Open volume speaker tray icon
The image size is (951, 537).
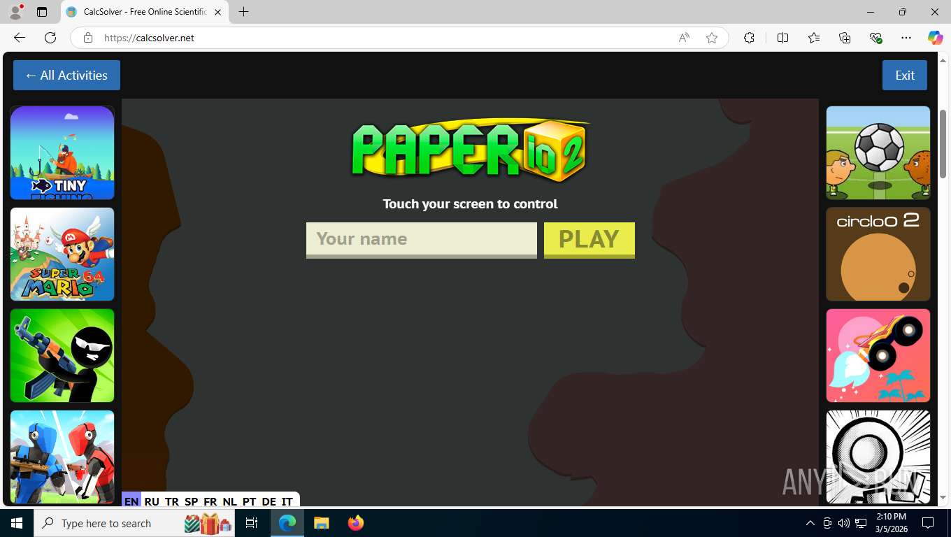click(x=843, y=523)
